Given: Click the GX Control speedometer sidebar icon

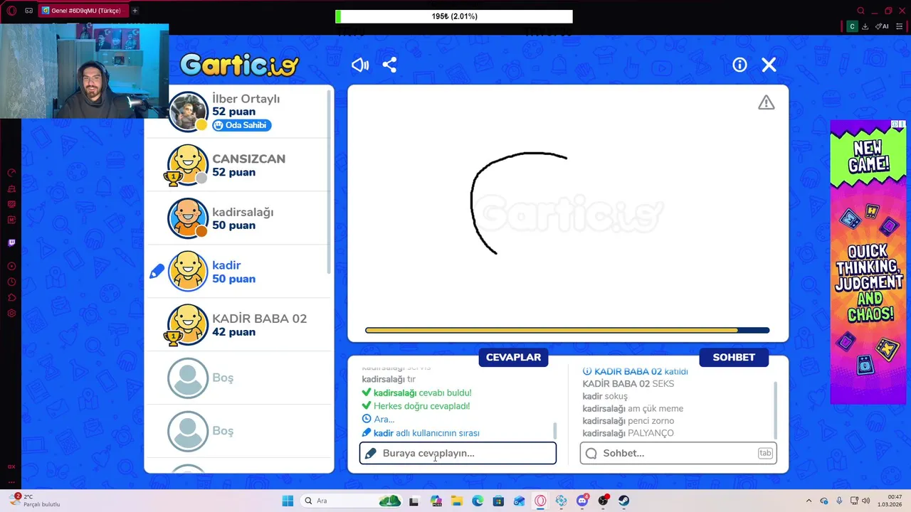Looking at the screenshot, I should pyautogui.click(x=11, y=174).
